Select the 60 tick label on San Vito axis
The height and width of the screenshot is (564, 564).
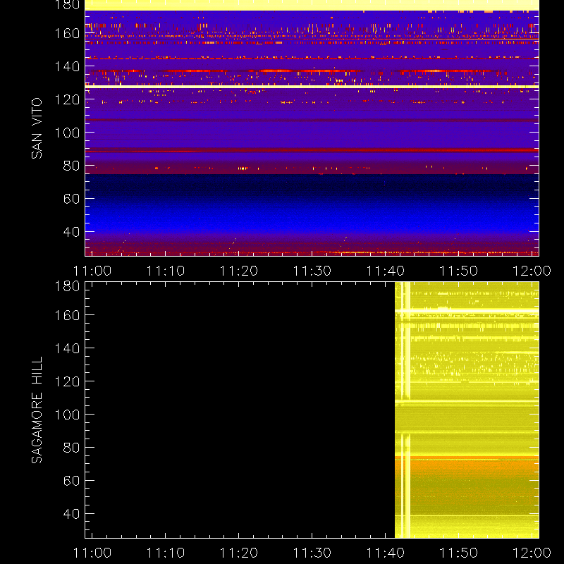click(71, 199)
